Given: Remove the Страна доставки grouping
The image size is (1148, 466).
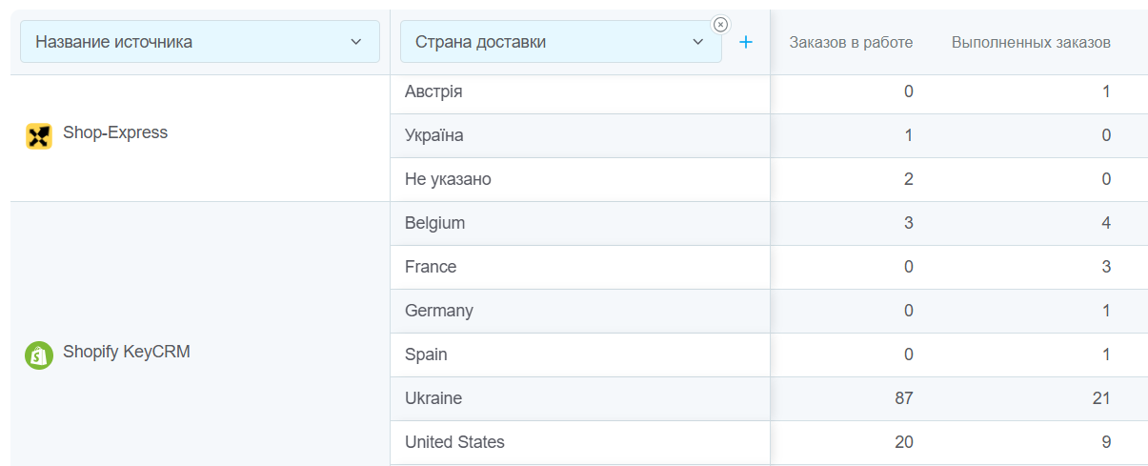Looking at the screenshot, I should [x=721, y=24].
